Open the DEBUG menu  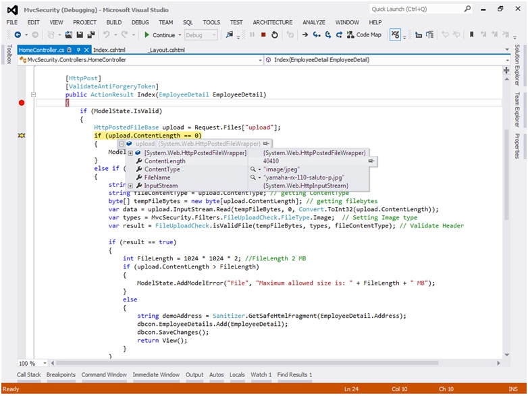click(x=140, y=22)
